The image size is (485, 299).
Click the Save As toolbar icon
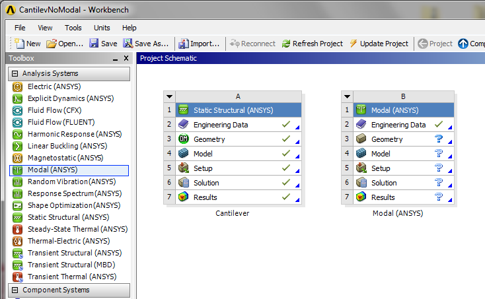[128, 44]
